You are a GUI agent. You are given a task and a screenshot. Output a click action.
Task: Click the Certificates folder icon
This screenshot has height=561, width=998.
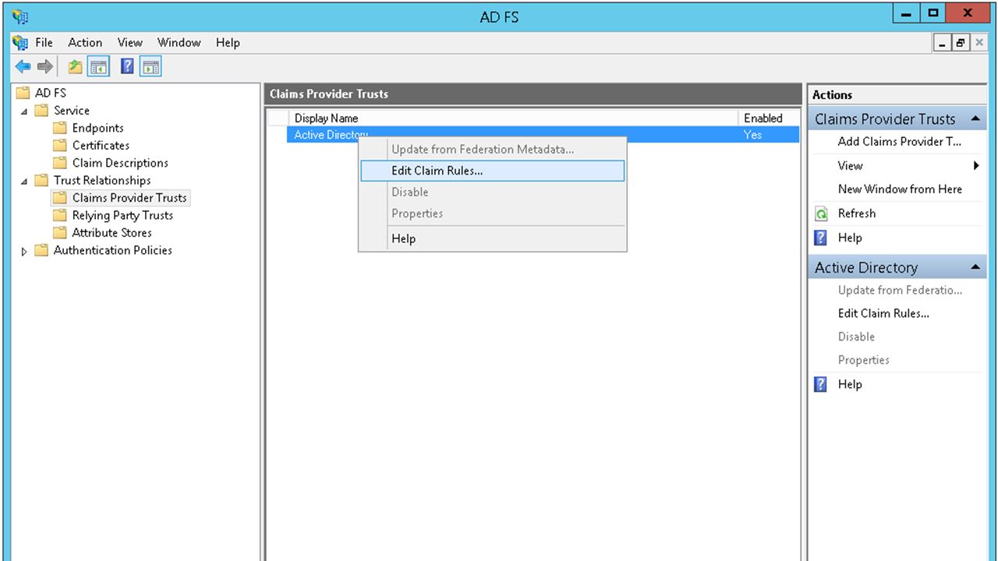click(60, 145)
